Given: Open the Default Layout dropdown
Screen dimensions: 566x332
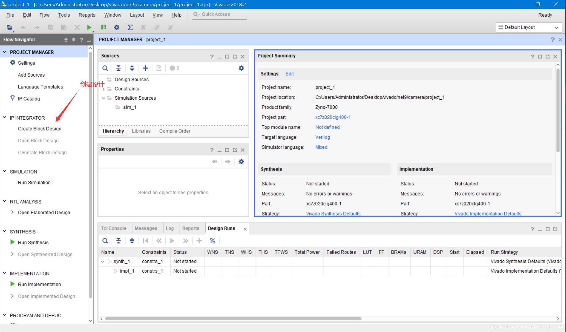Looking at the screenshot, I should click(529, 27).
